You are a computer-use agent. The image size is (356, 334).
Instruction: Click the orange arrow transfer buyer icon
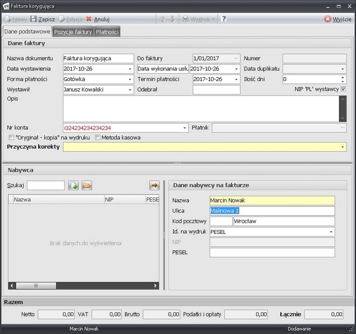click(x=154, y=185)
